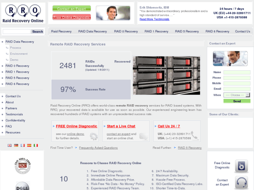Open Frequently Asked Questions link
The width and height of the screenshot is (254, 190).
click(98, 148)
